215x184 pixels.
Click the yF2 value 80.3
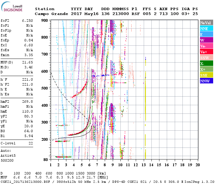point(29,116)
